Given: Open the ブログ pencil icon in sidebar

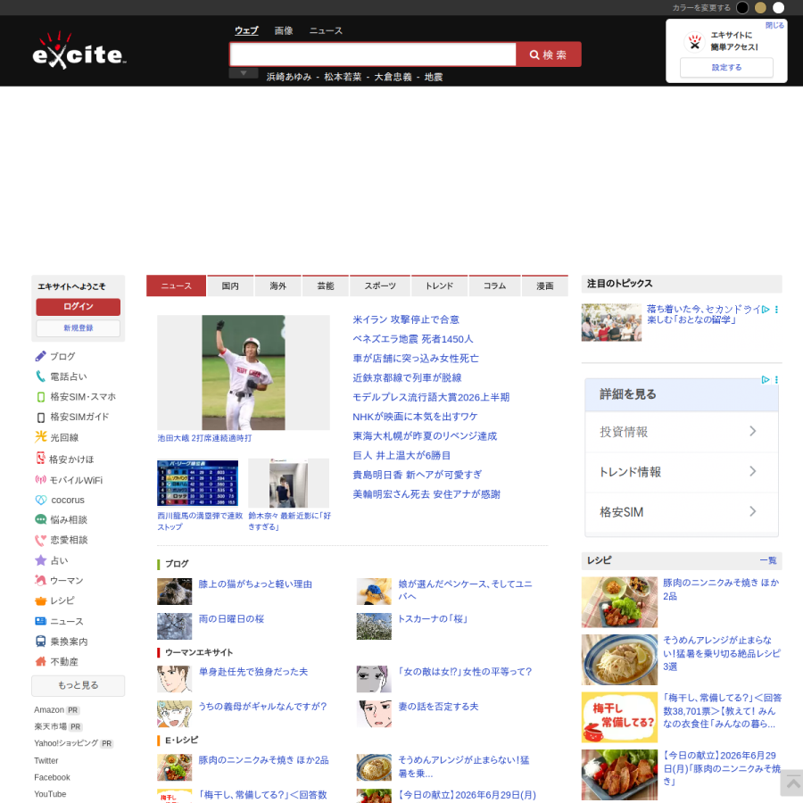Looking at the screenshot, I should 40,356.
